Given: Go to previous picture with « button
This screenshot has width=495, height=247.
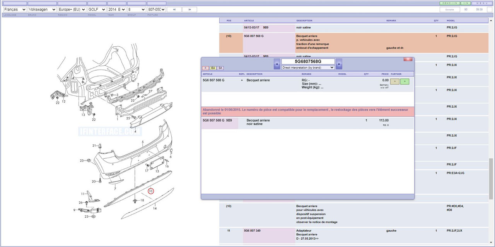Looking at the screenshot, I should [x=175, y=9].
